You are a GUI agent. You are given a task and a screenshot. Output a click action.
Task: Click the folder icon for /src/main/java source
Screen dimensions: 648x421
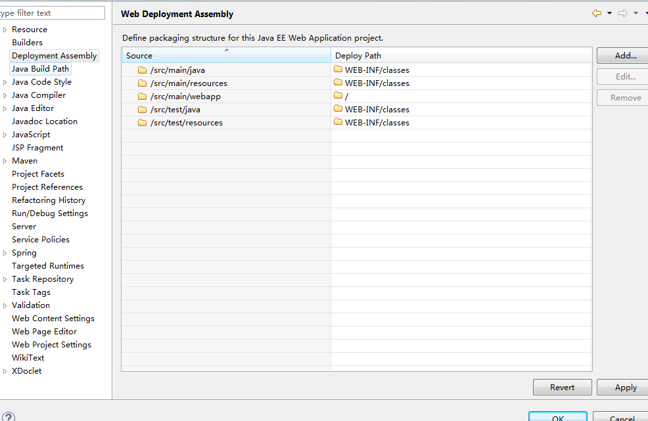pos(142,70)
